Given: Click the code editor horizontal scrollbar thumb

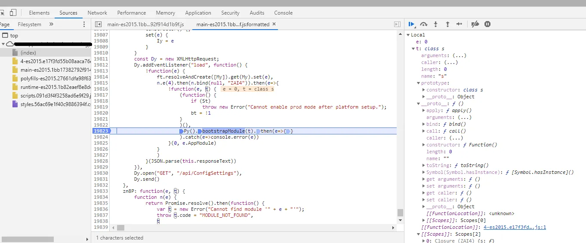Looking at the screenshot, I should pos(120,228).
